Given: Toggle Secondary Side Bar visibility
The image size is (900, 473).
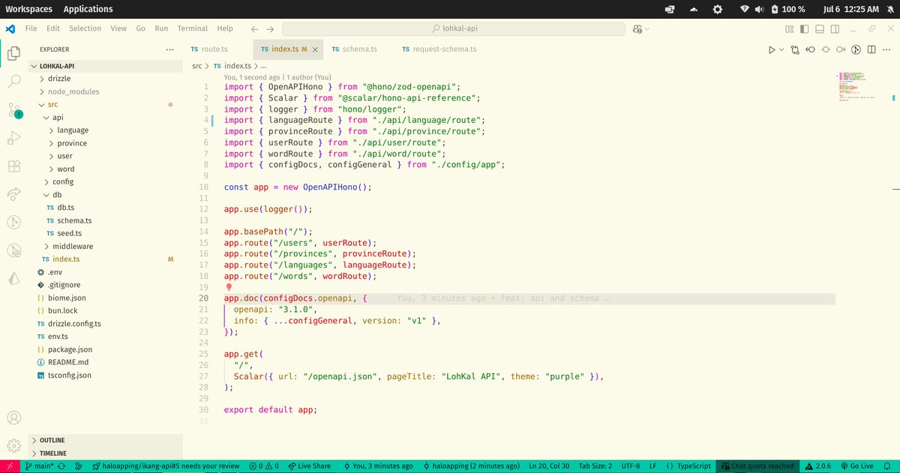Looking at the screenshot, I should pyautogui.click(x=835, y=28).
